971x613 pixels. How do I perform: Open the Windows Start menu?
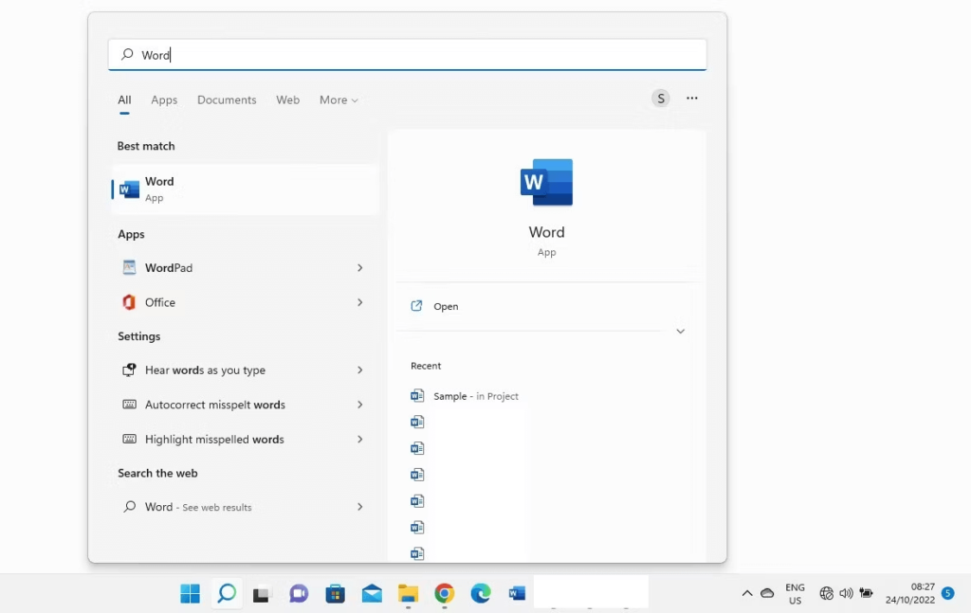pyautogui.click(x=190, y=594)
